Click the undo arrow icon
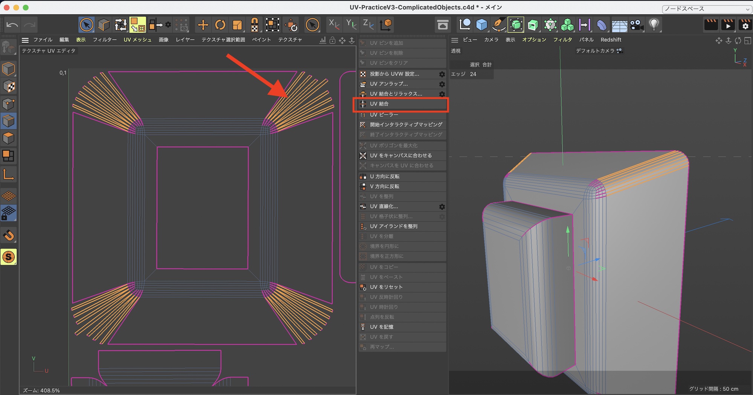The image size is (753, 395). coord(12,25)
